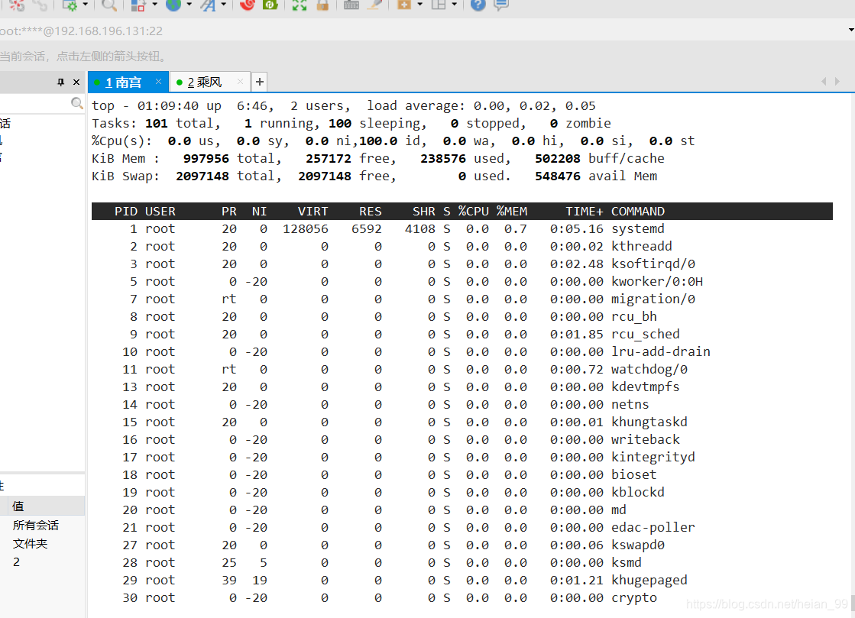The height and width of the screenshot is (618, 855).
Task: Click the %CPU column header
Action: [473, 212]
